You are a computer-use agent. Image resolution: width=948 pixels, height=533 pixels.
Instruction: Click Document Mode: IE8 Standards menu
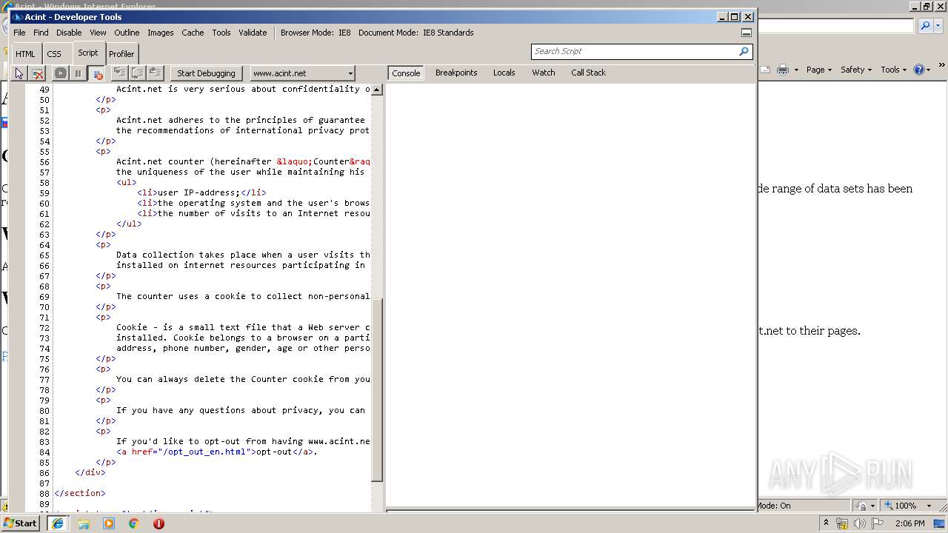pos(416,33)
